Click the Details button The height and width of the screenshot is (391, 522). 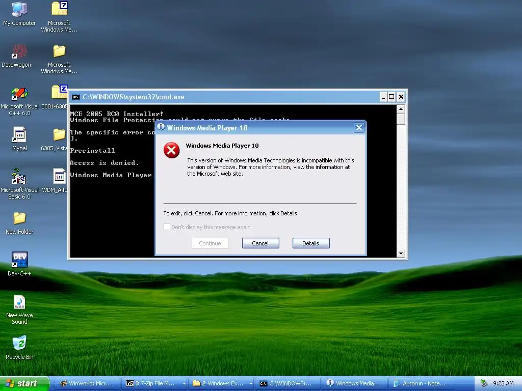(x=311, y=243)
